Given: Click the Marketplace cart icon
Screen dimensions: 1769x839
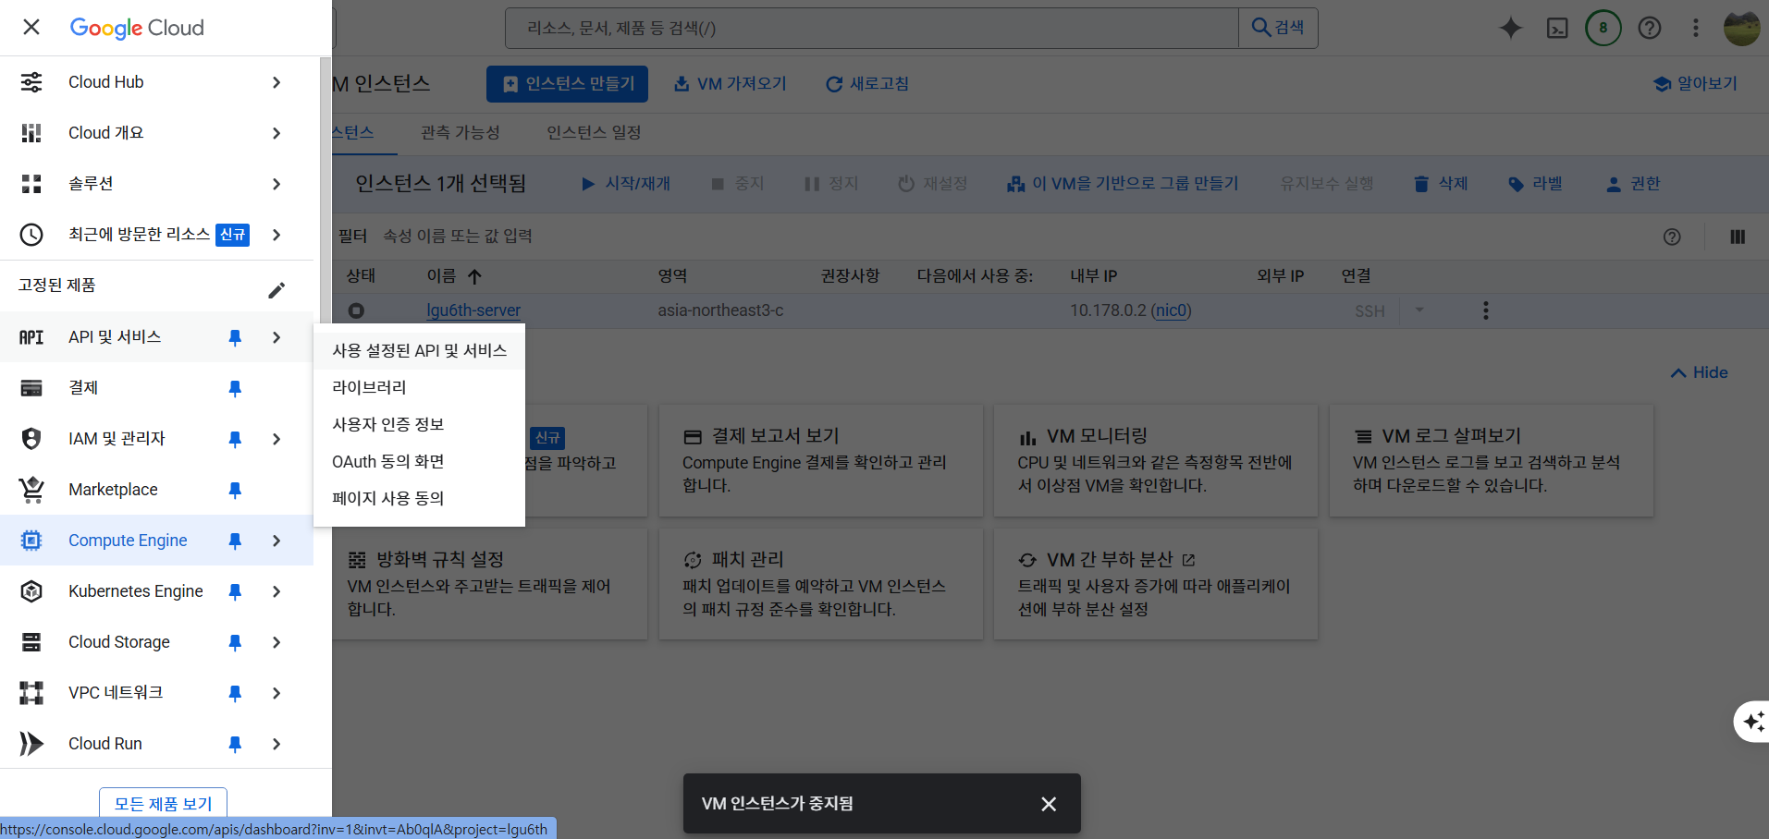Looking at the screenshot, I should pyautogui.click(x=31, y=490).
